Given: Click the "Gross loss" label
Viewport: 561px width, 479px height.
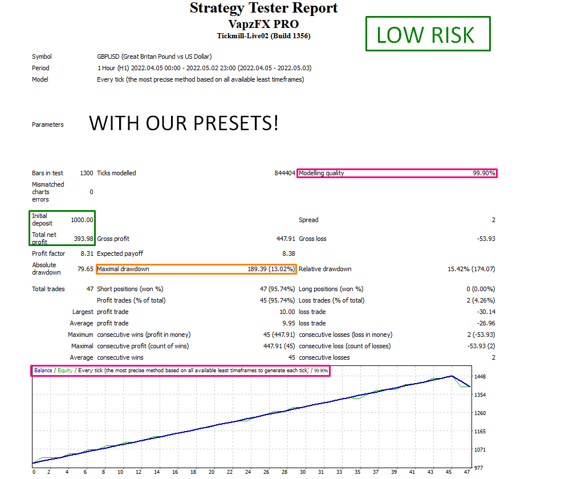Looking at the screenshot, I should pos(312,239).
